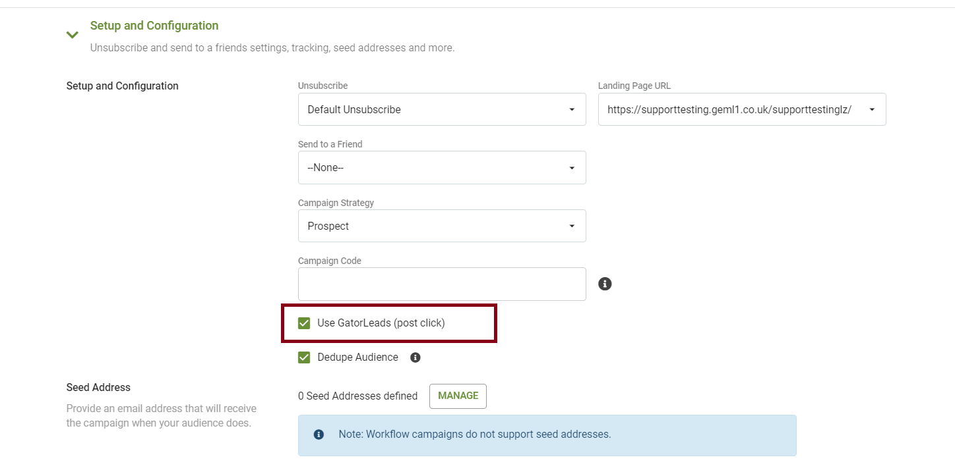Untick the Dedupe Audience checkbox
The height and width of the screenshot is (474, 955).
(x=304, y=357)
